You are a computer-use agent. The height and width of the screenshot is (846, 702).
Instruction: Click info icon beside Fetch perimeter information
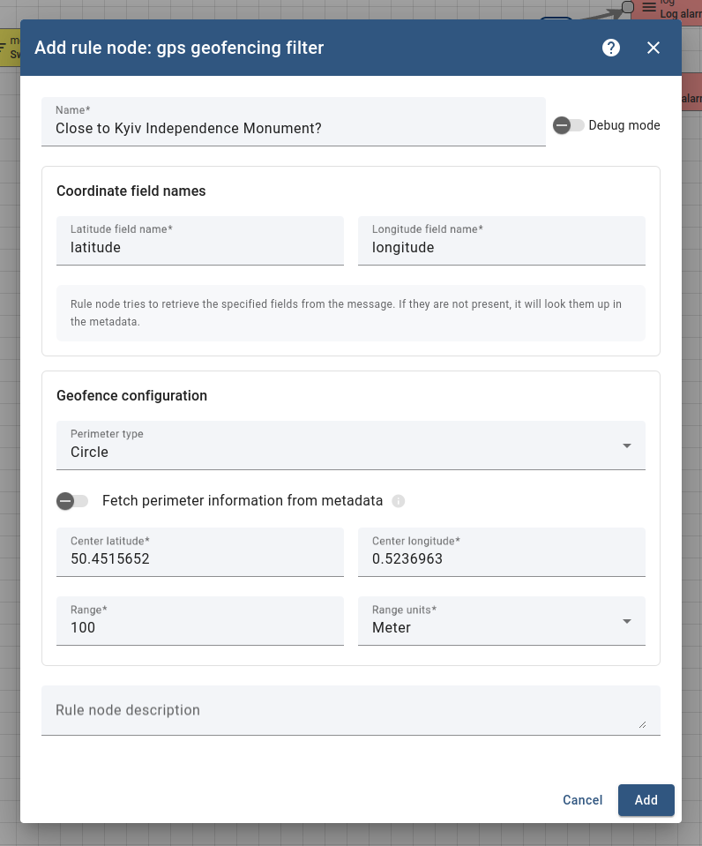point(399,501)
